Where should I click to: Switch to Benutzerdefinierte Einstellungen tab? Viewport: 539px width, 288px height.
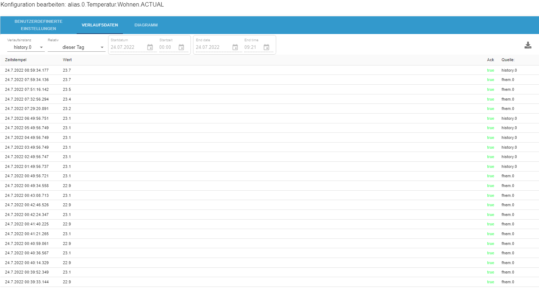point(38,25)
